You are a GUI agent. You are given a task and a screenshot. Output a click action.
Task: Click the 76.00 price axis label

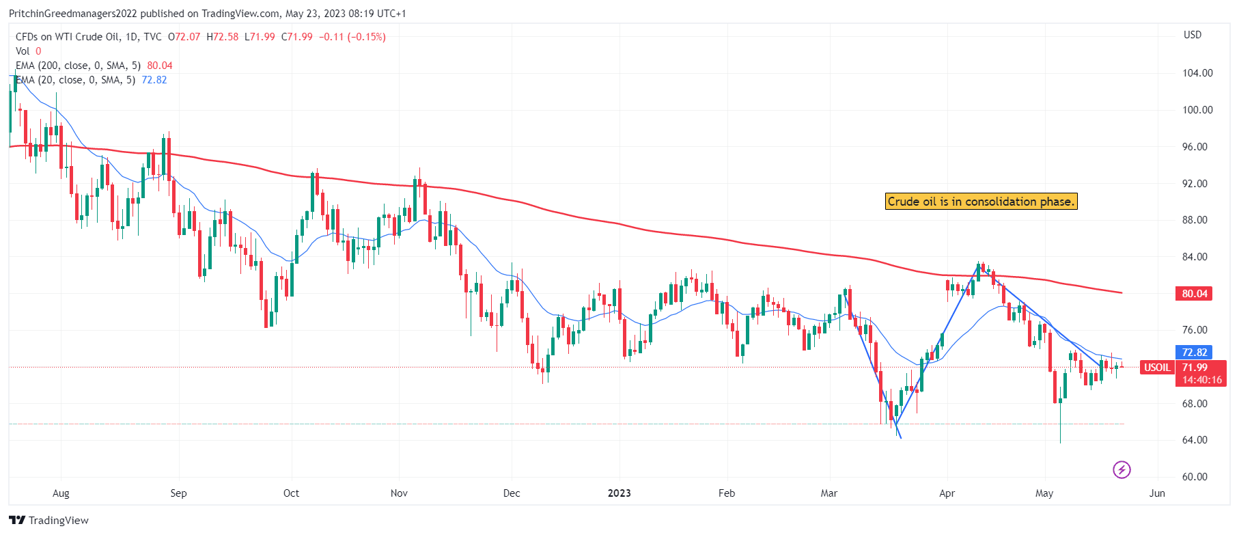(1195, 330)
